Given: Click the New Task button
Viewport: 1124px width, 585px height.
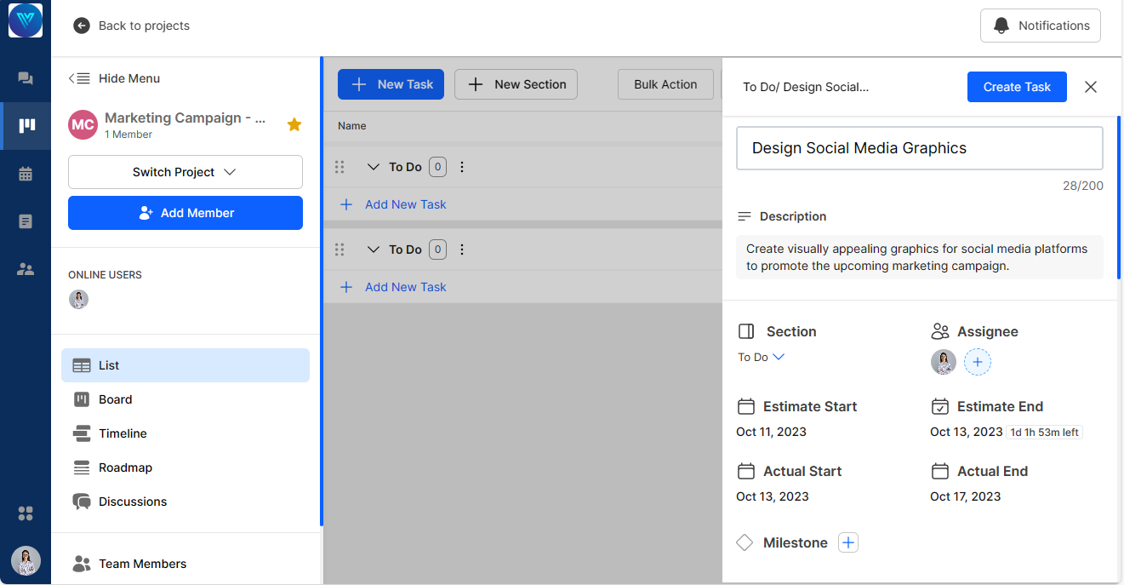Looking at the screenshot, I should [391, 84].
